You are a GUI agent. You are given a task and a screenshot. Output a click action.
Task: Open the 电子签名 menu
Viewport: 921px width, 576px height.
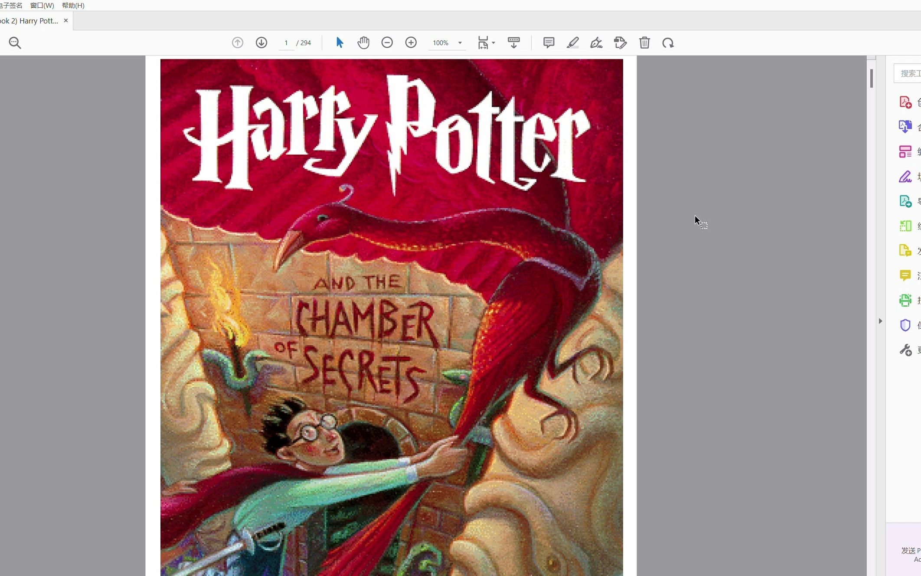click(x=11, y=5)
